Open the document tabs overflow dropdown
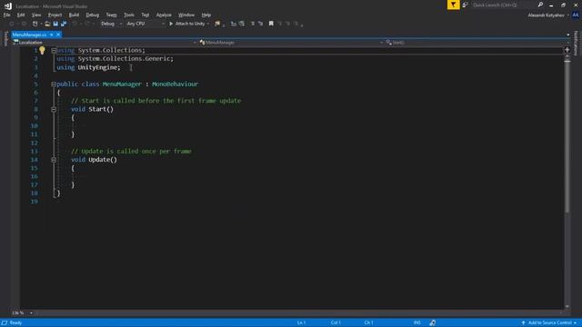This screenshot has height=327, width=582. tap(567, 35)
